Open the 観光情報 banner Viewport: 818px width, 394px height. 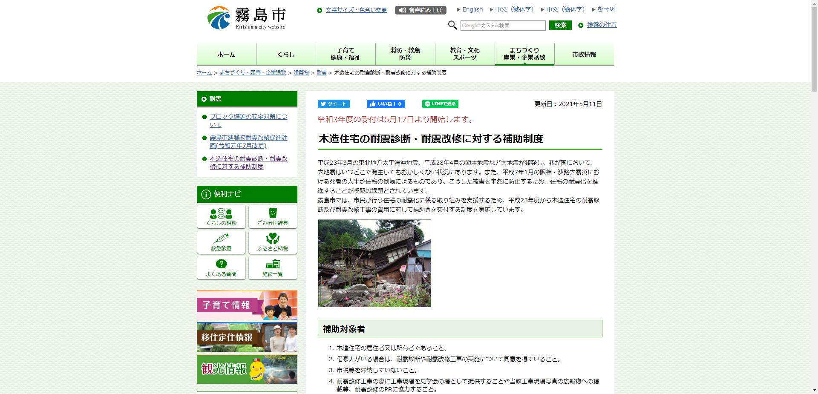[x=247, y=369]
